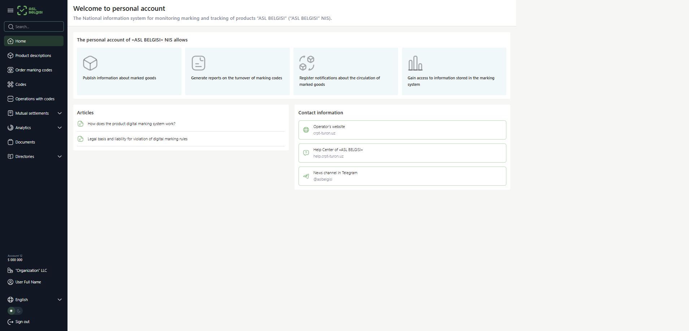Click the Order marking codes icon
The height and width of the screenshot is (331, 689).
(x=10, y=70)
